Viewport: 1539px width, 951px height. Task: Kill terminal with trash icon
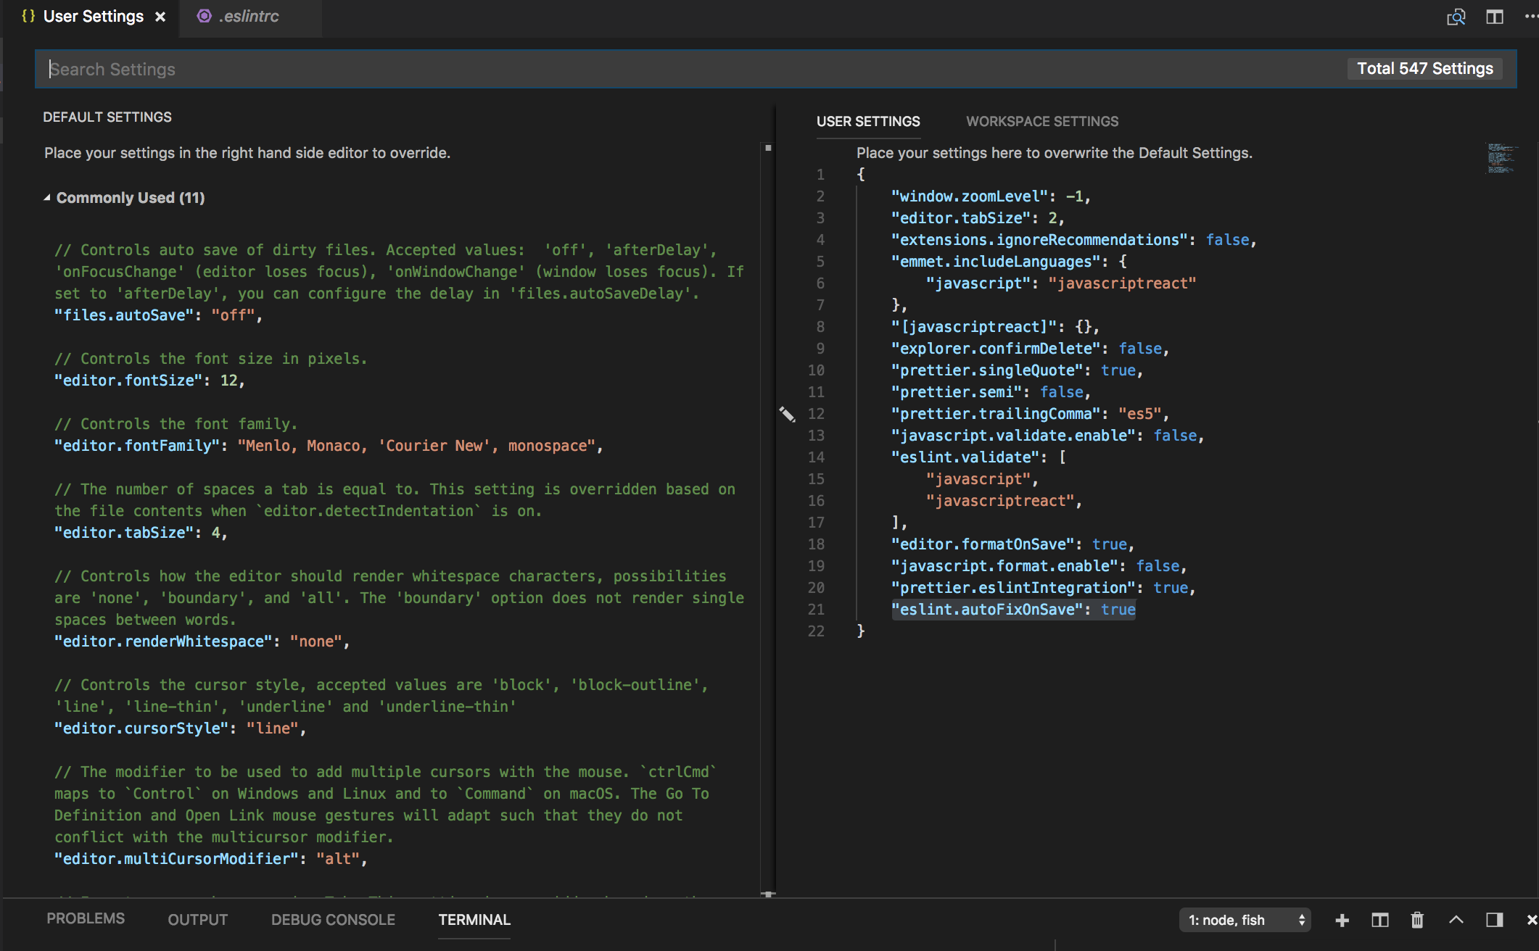tap(1417, 920)
